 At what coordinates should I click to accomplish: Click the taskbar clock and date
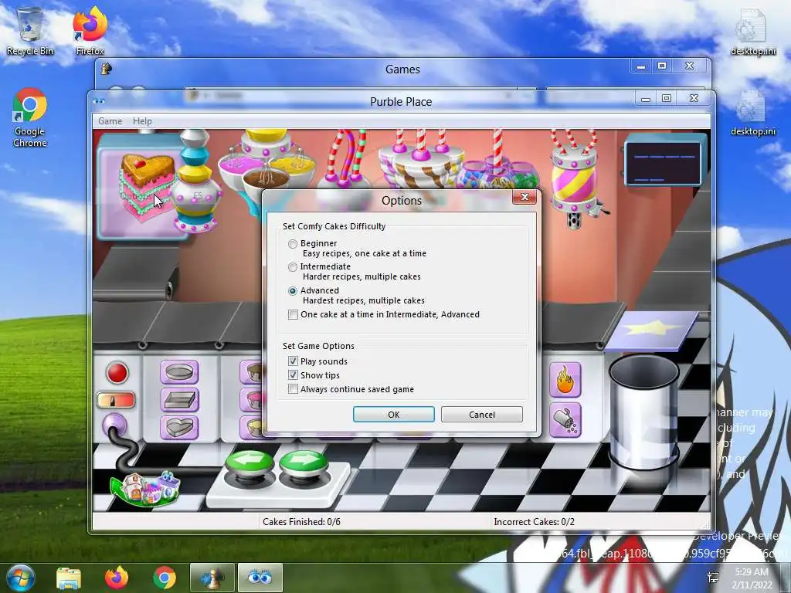click(752, 578)
